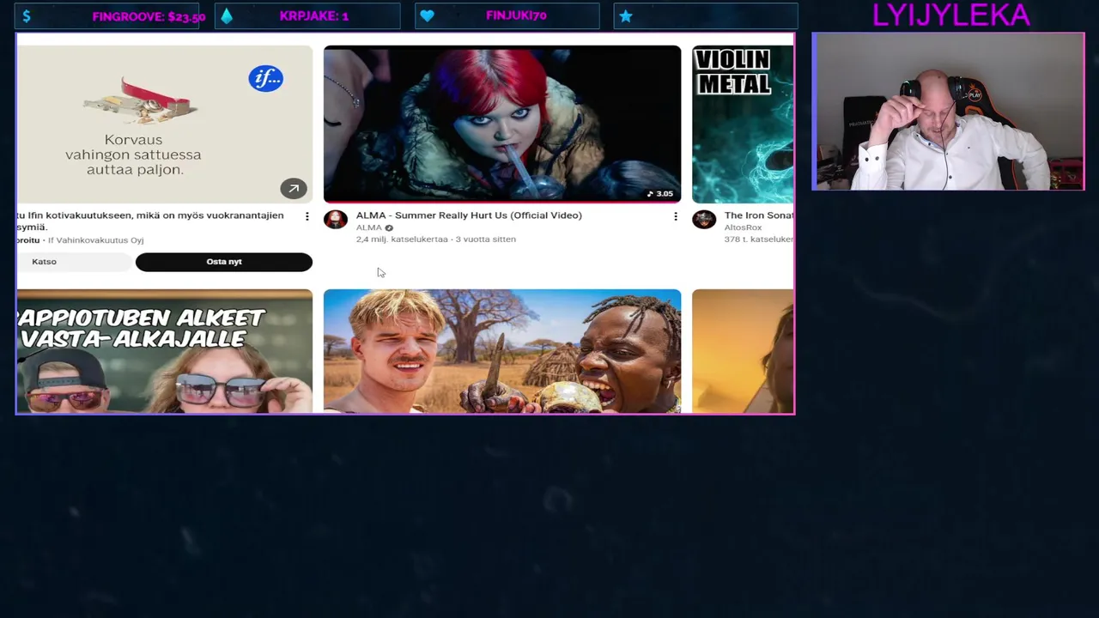Screen dimensions: 1099x618
Task: Open ALMA - Summer Really Hurt Us title
Action: tap(469, 215)
